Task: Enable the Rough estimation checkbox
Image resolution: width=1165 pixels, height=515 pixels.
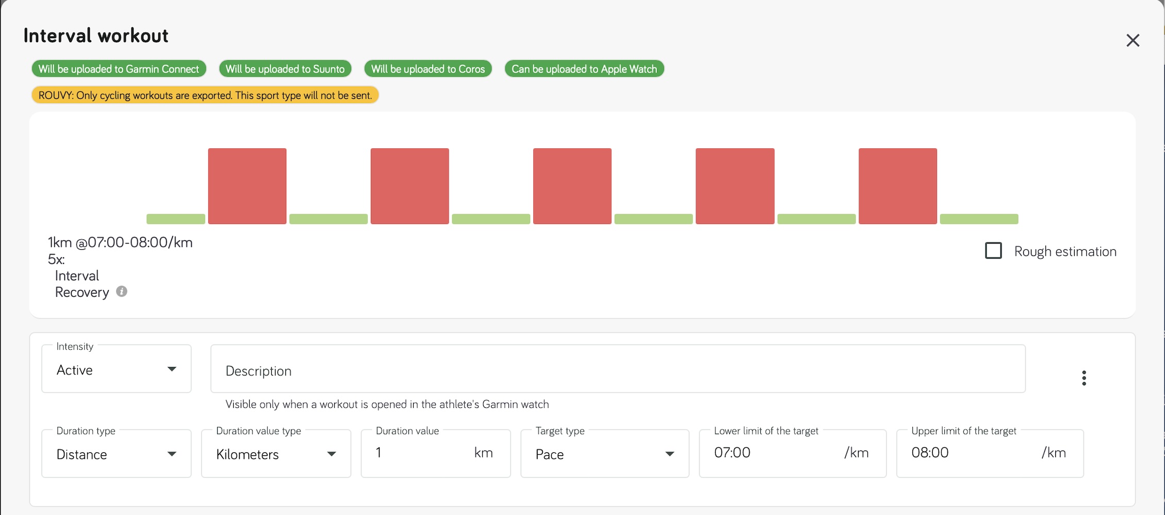Action: (x=993, y=251)
